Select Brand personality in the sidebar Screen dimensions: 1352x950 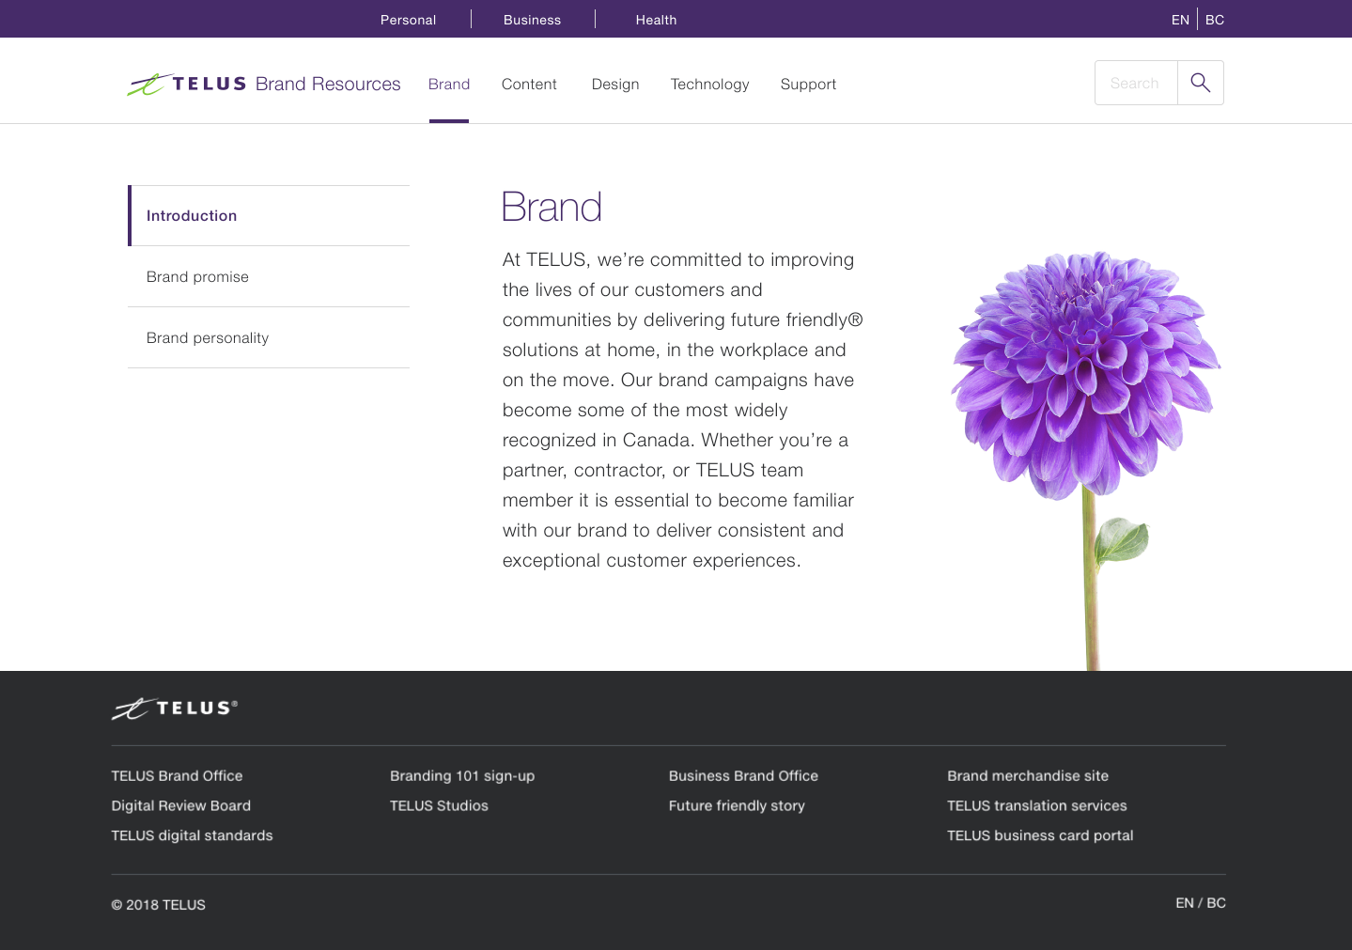[x=269, y=337]
